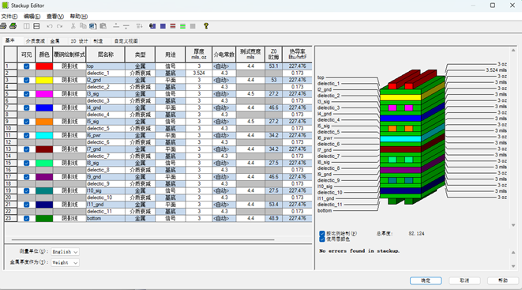
Task: Click the error message pane scroll-down arrow
Action: tap(513, 266)
